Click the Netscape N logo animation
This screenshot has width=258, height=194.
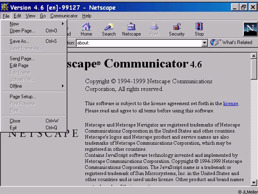250,29
